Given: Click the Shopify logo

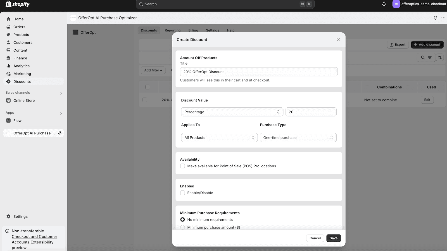Looking at the screenshot, I should 17,4.
